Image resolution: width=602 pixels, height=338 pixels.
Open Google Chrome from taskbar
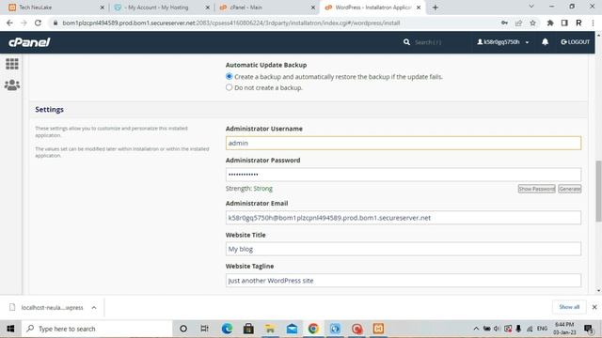(x=313, y=329)
